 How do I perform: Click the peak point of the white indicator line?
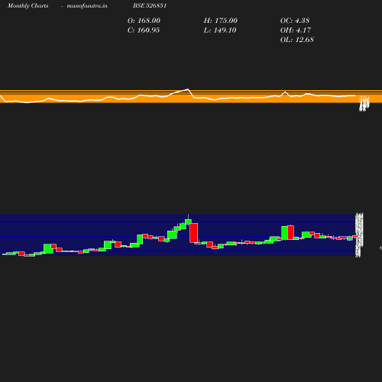point(188,89)
